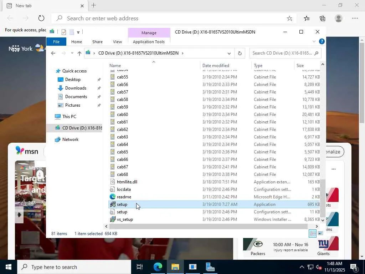The height and width of the screenshot is (274, 365).
Task: Expand the address bar history dropdown
Action: point(229,54)
